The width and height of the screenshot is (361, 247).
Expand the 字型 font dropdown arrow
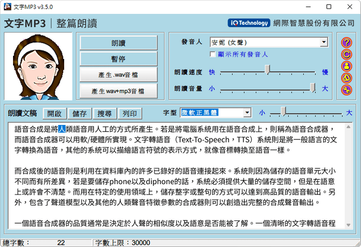pyautogui.click(x=247, y=112)
